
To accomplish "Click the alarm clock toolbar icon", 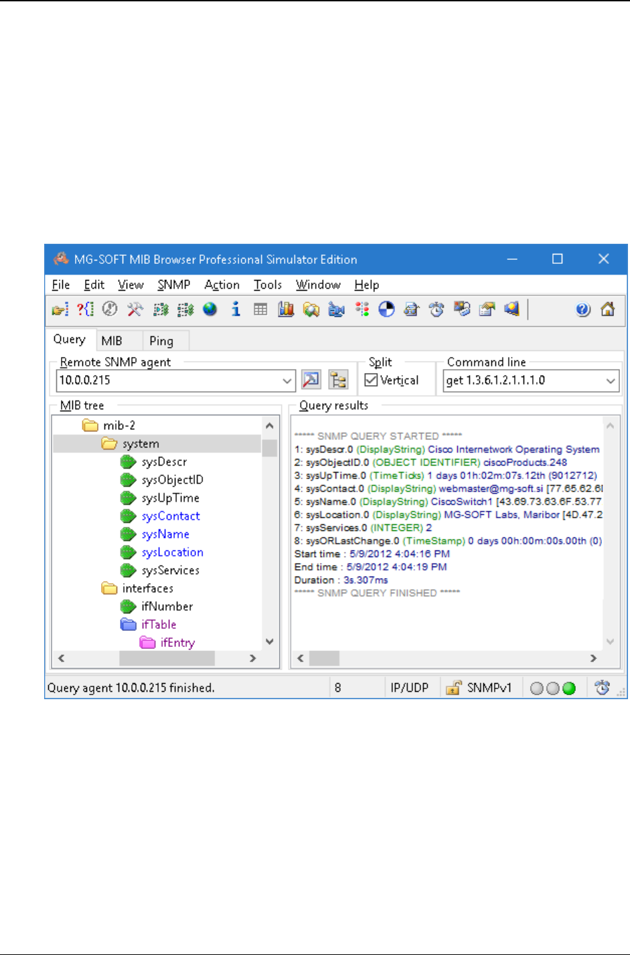I will pos(437,309).
